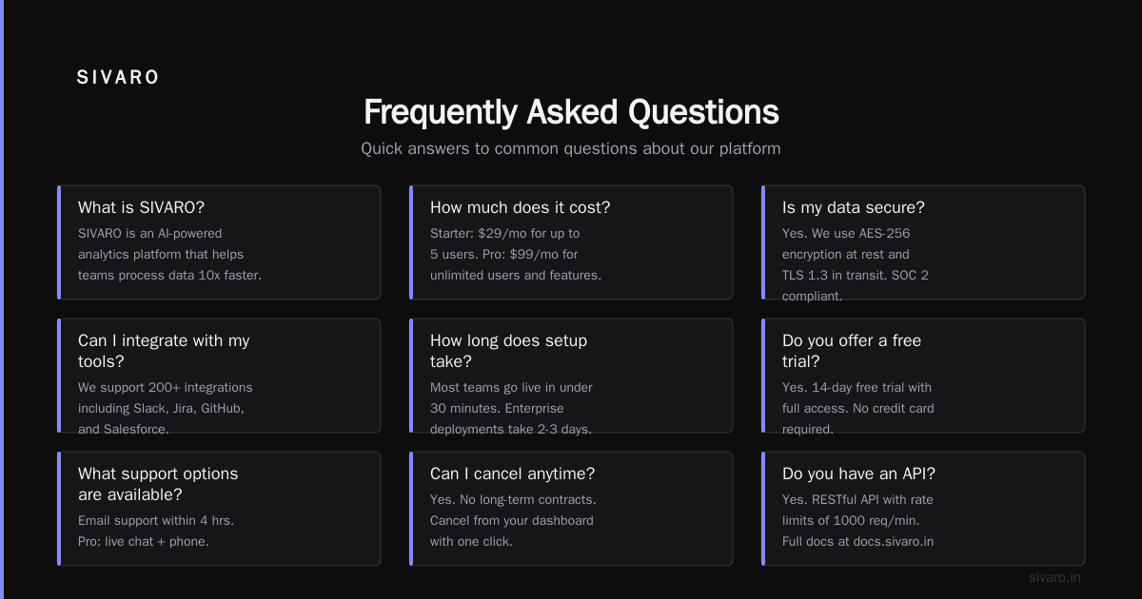Open "Do you have an API?" card

[923, 509]
